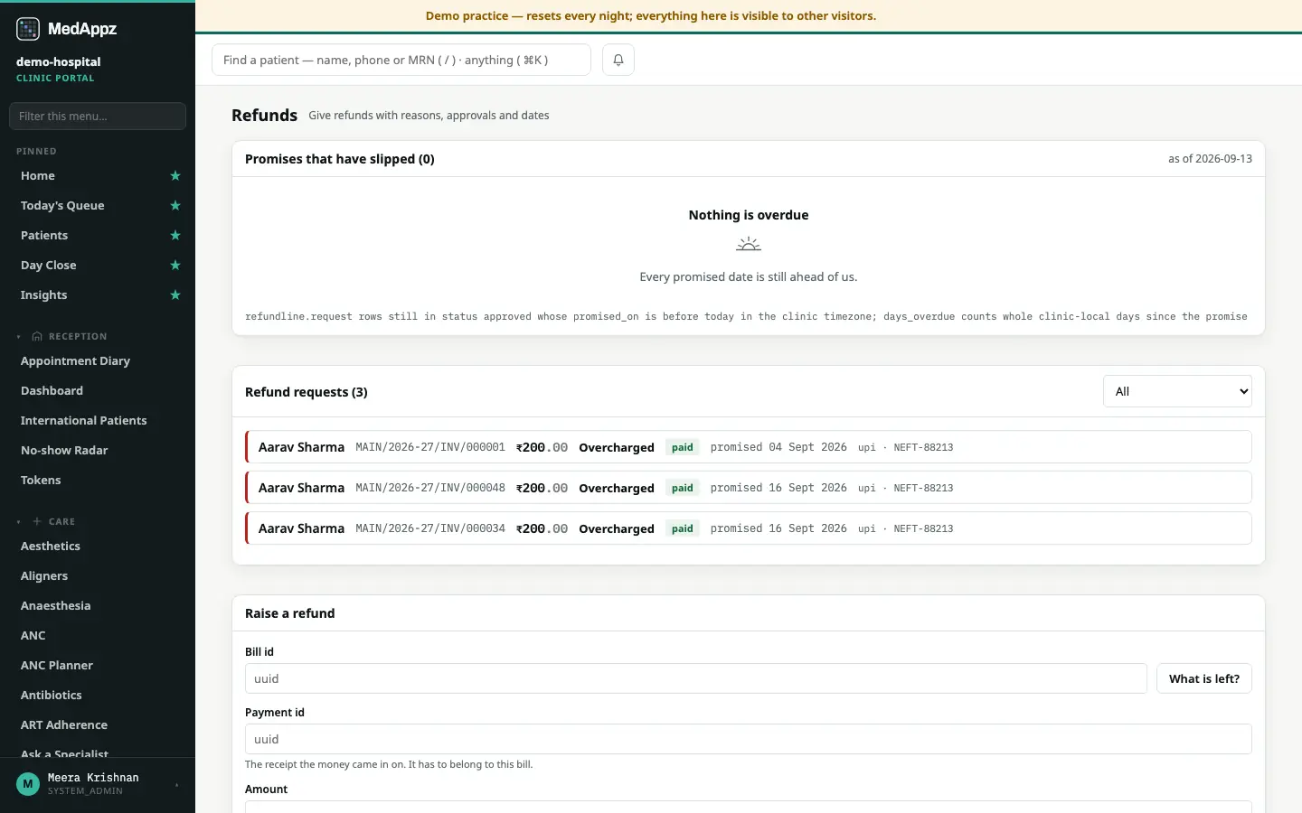Click the 'Refund requests (3)' heading
The width and height of the screenshot is (1302, 813).
(307, 392)
